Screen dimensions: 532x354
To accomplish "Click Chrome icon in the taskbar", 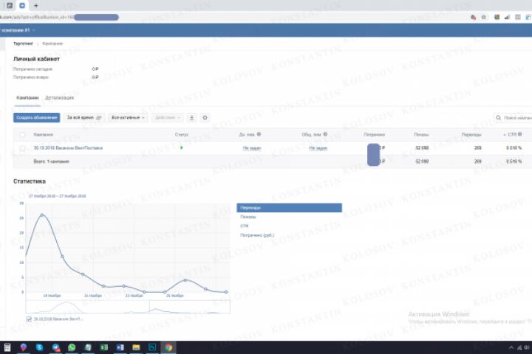I will (168, 347).
